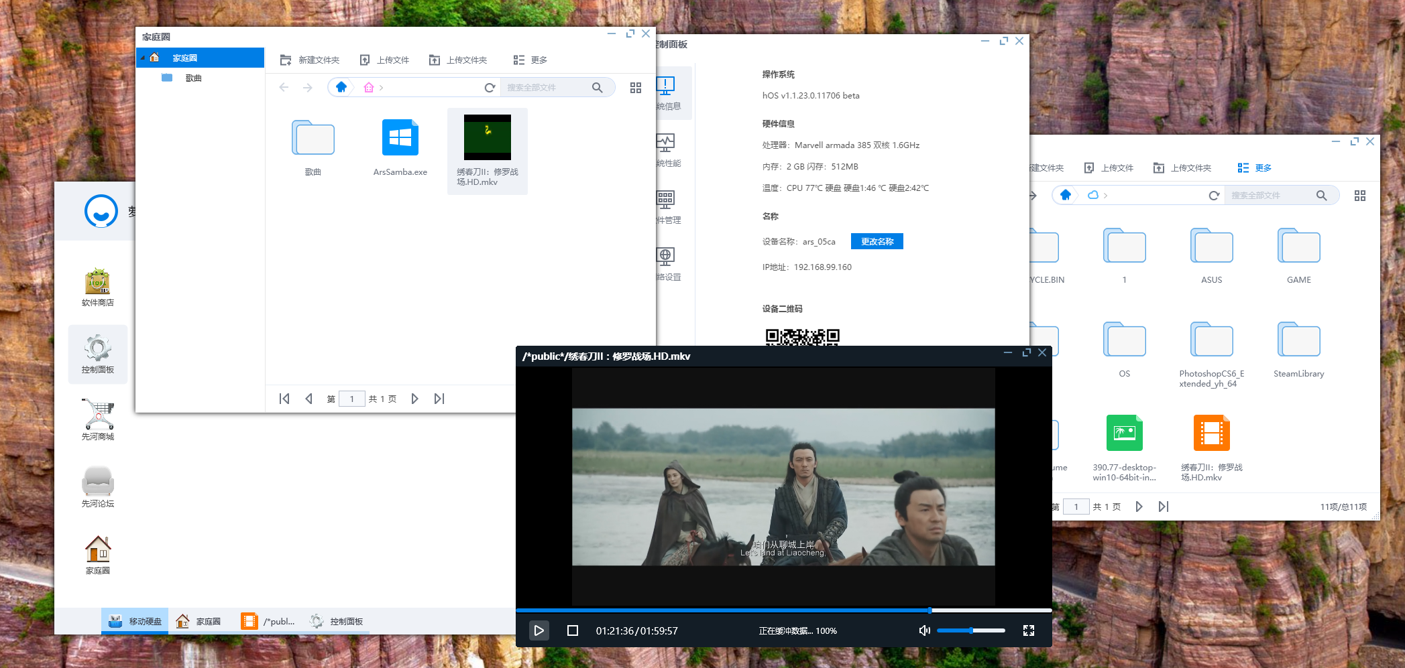Click blue home button in 移动硬盘 path bar

click(1066, 195)
